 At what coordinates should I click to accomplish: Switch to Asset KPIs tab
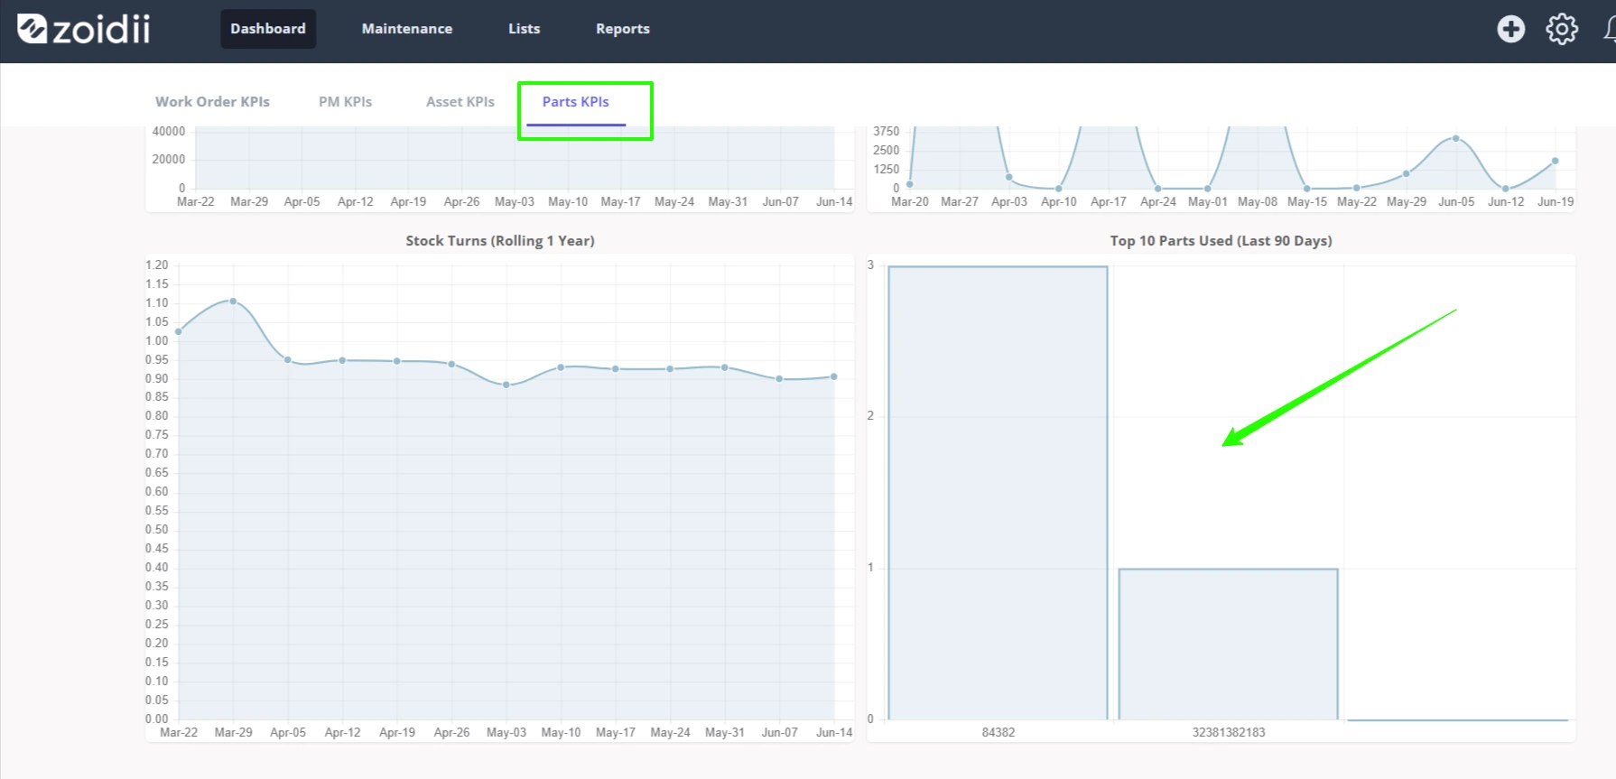[x=460, y=102]
